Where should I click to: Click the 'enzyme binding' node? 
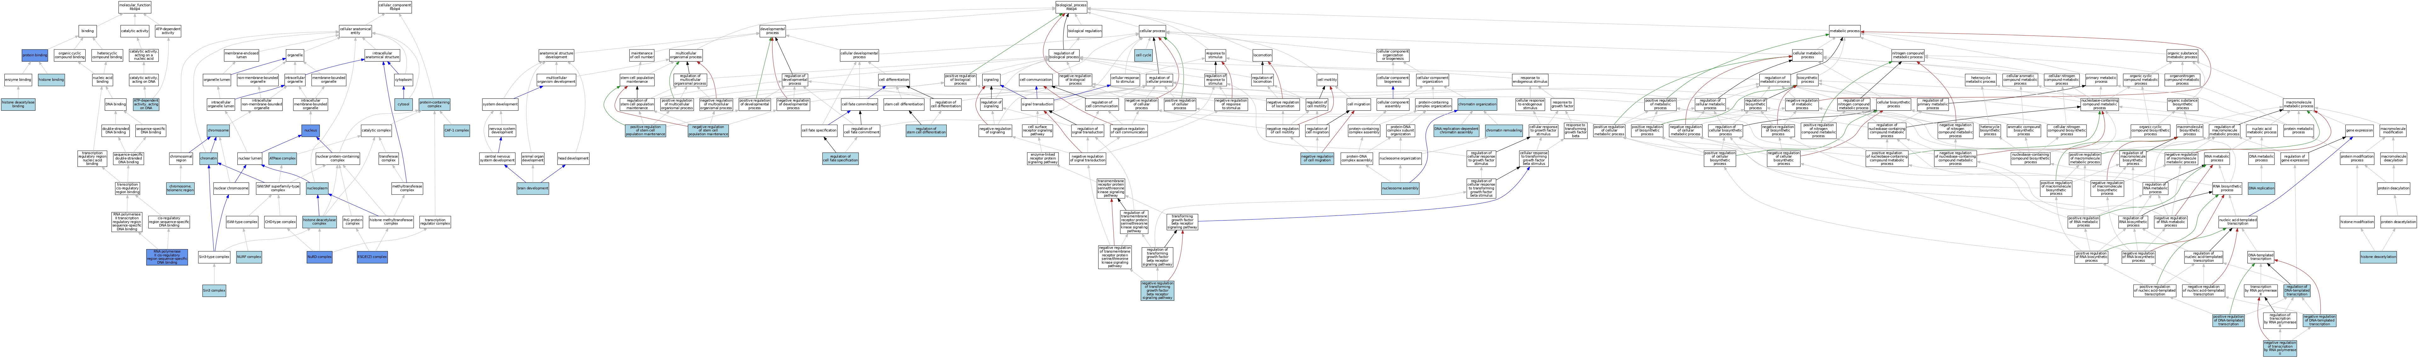click(x=18, y=80)
